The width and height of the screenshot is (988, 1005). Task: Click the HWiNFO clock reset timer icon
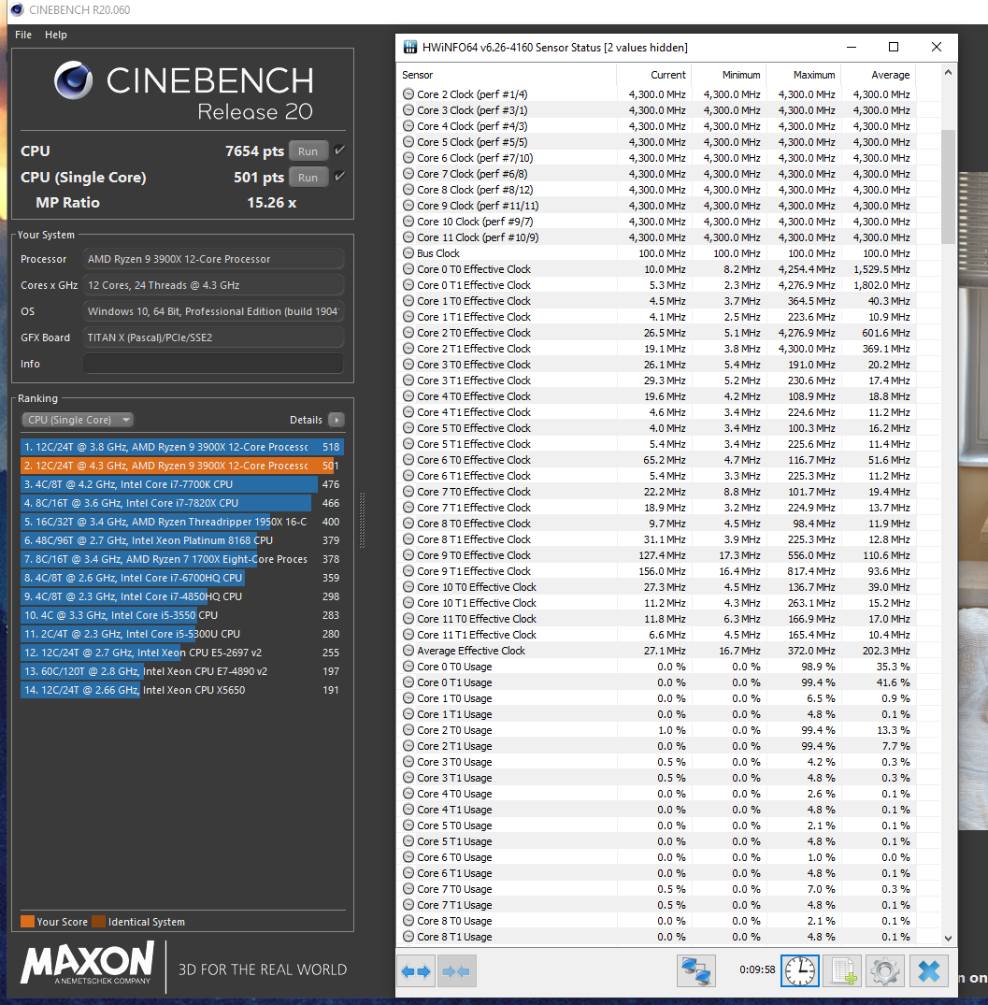[799, 971]
